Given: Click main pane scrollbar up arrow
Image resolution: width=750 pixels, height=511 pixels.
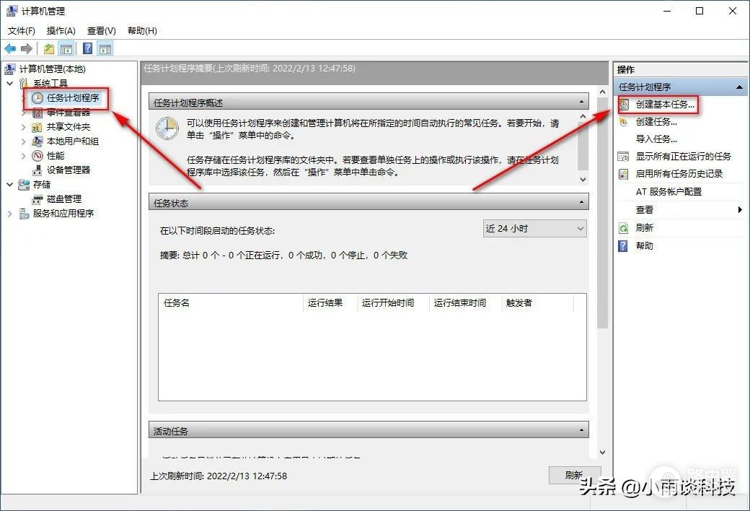Looking at the screenshot, I should click(x=602, y=92).
